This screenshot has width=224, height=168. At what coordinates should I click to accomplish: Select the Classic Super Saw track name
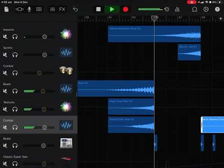click(15, 157)
